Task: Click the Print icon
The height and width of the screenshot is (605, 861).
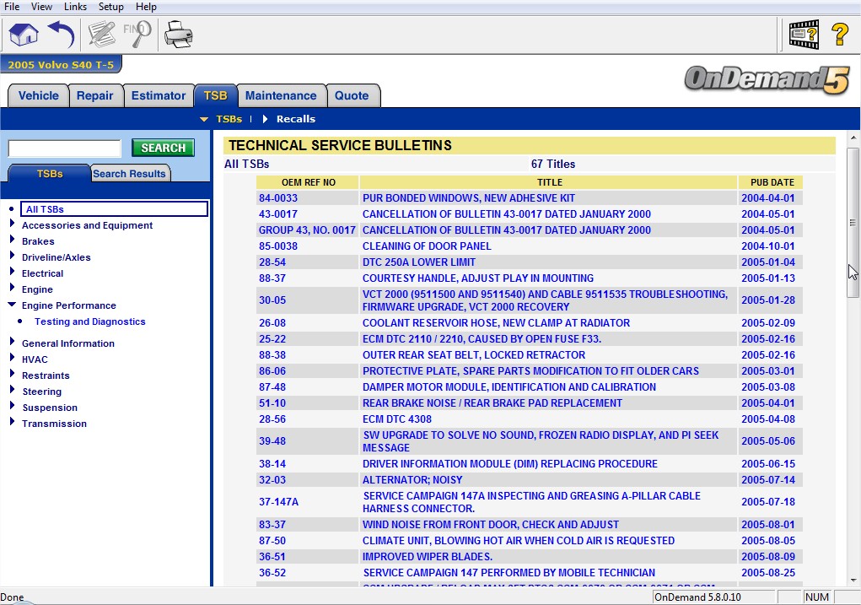Action: [178, 35]
